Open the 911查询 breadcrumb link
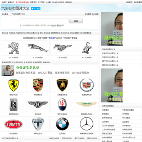The width and height of the screenshot is (142, 142). [5, 14]
